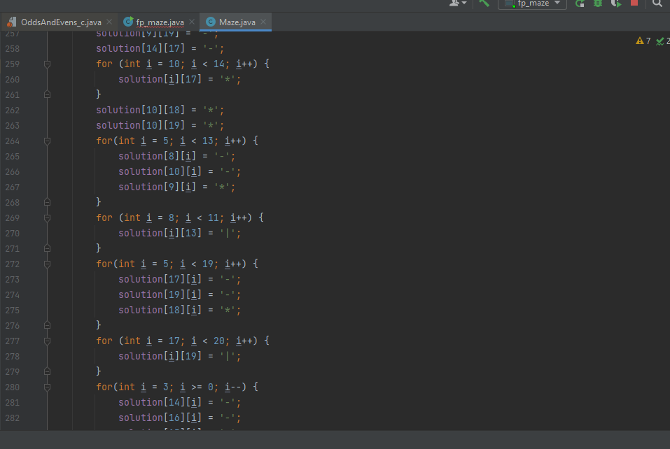670x449 pixels.
Task: Collapse the for loop at line 264
Action: pyautogui.click(x=47, y=141)
